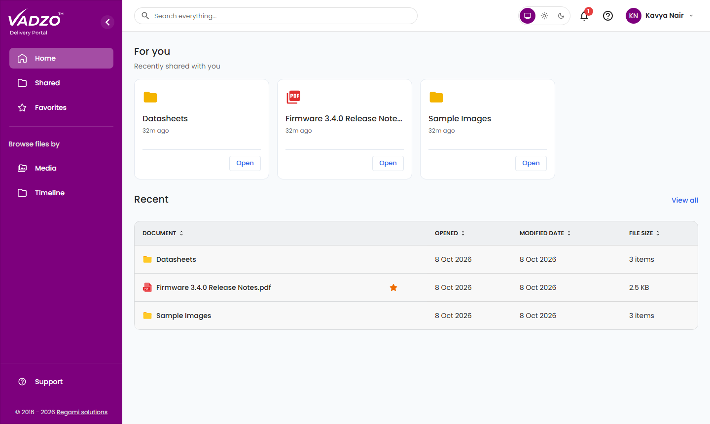The image size is (710, 424).
Task: Click the PDF icon on Firmware card
Action: (293, 97)
